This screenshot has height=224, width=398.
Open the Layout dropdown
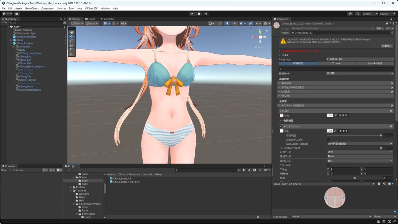(x=388, y=14)
